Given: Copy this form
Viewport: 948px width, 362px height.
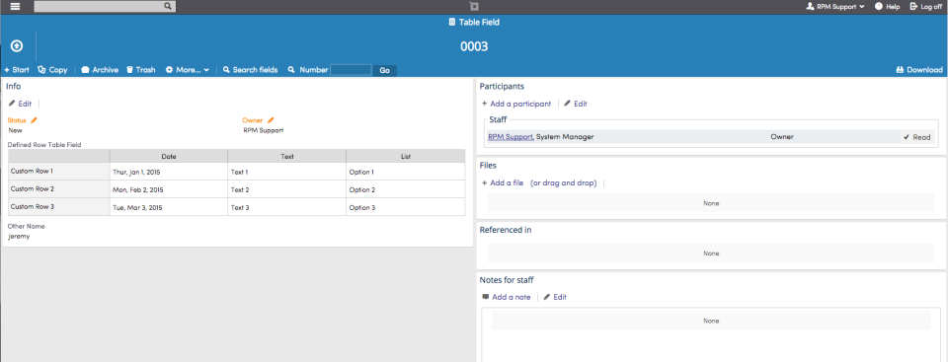Looking at the screenshot, I should click(x=52, y=70).
